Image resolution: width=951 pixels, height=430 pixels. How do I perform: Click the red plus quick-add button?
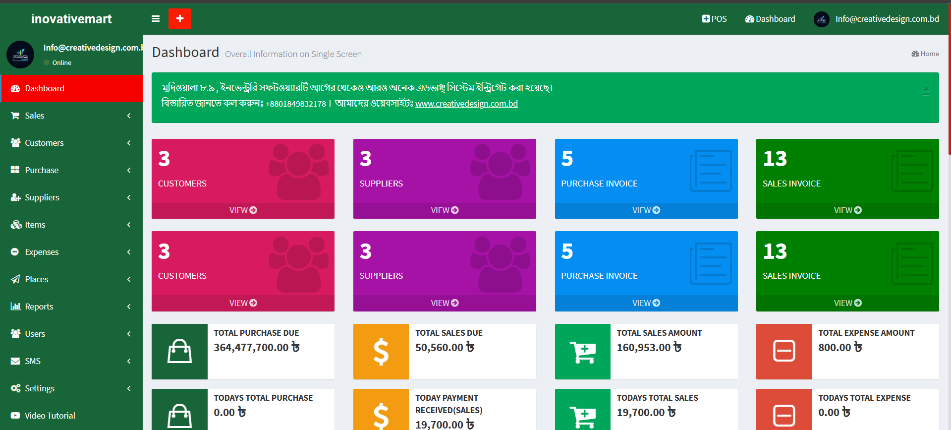coord(179,19)
